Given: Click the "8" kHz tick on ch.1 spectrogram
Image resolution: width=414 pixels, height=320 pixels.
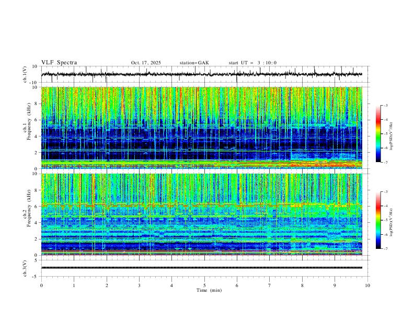Looking at the screenshot, I should pyautogui.click(x=36, y=104).
